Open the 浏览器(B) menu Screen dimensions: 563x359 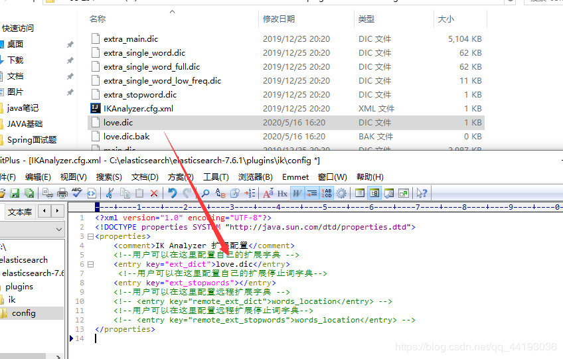click(256, 177)
